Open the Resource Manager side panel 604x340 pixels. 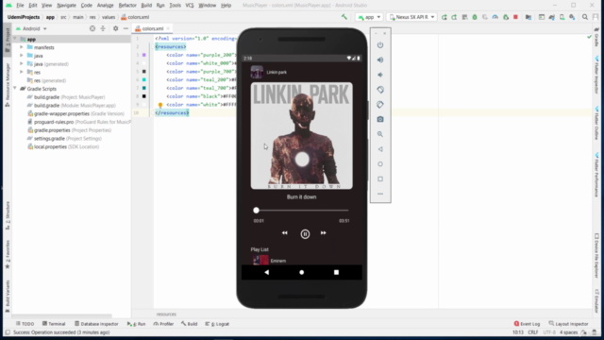[x=8, y=85]
